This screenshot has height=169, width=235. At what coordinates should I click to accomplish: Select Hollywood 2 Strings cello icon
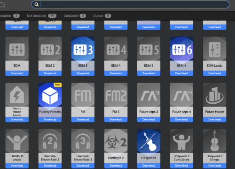215,141
